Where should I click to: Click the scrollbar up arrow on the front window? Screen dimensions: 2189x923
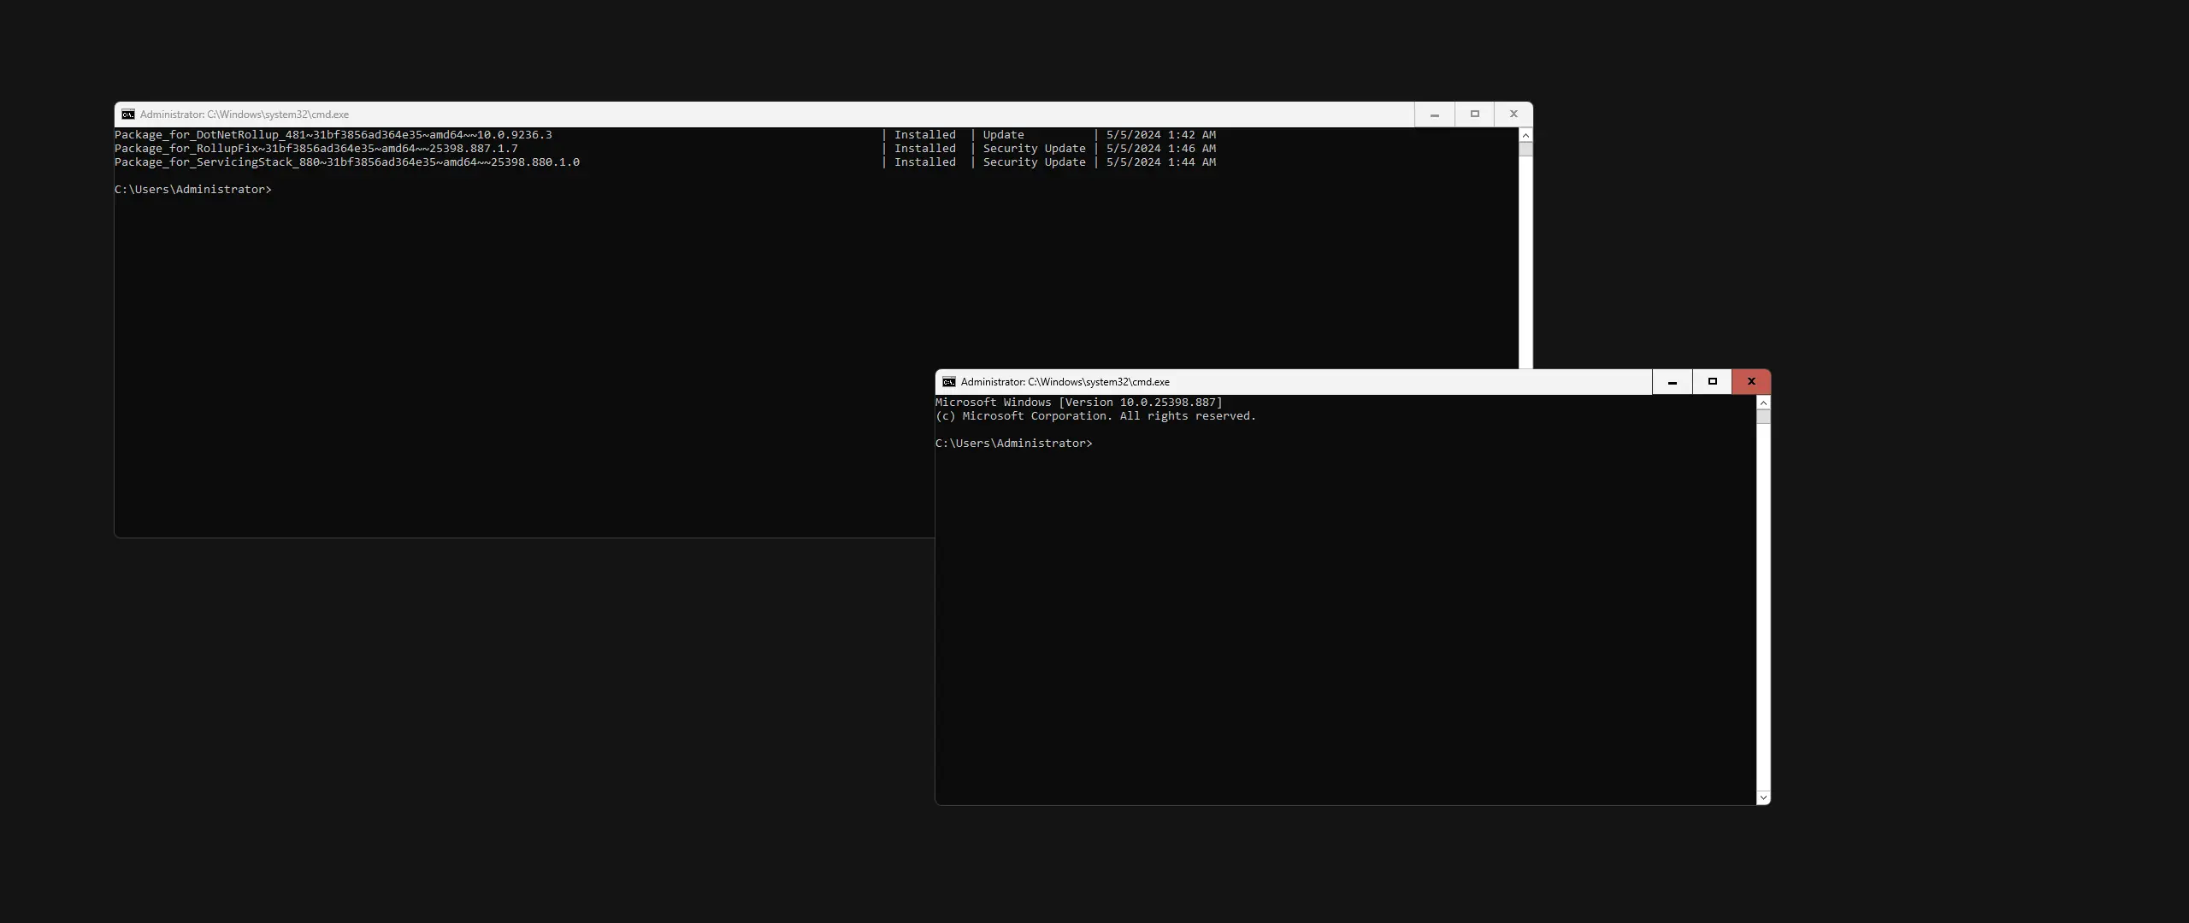coord(1763,403)
